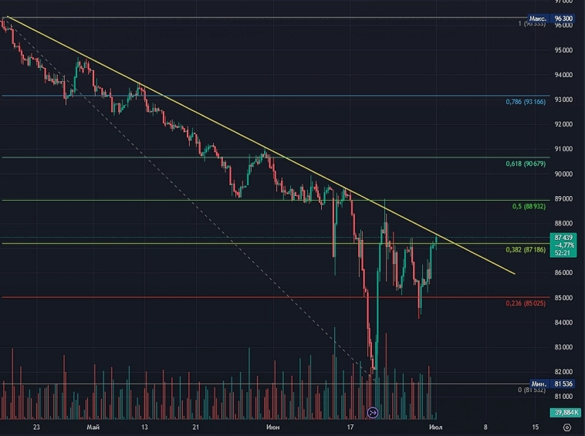
Task: Select the Июл date on time axis
Action: coord(435,426)
